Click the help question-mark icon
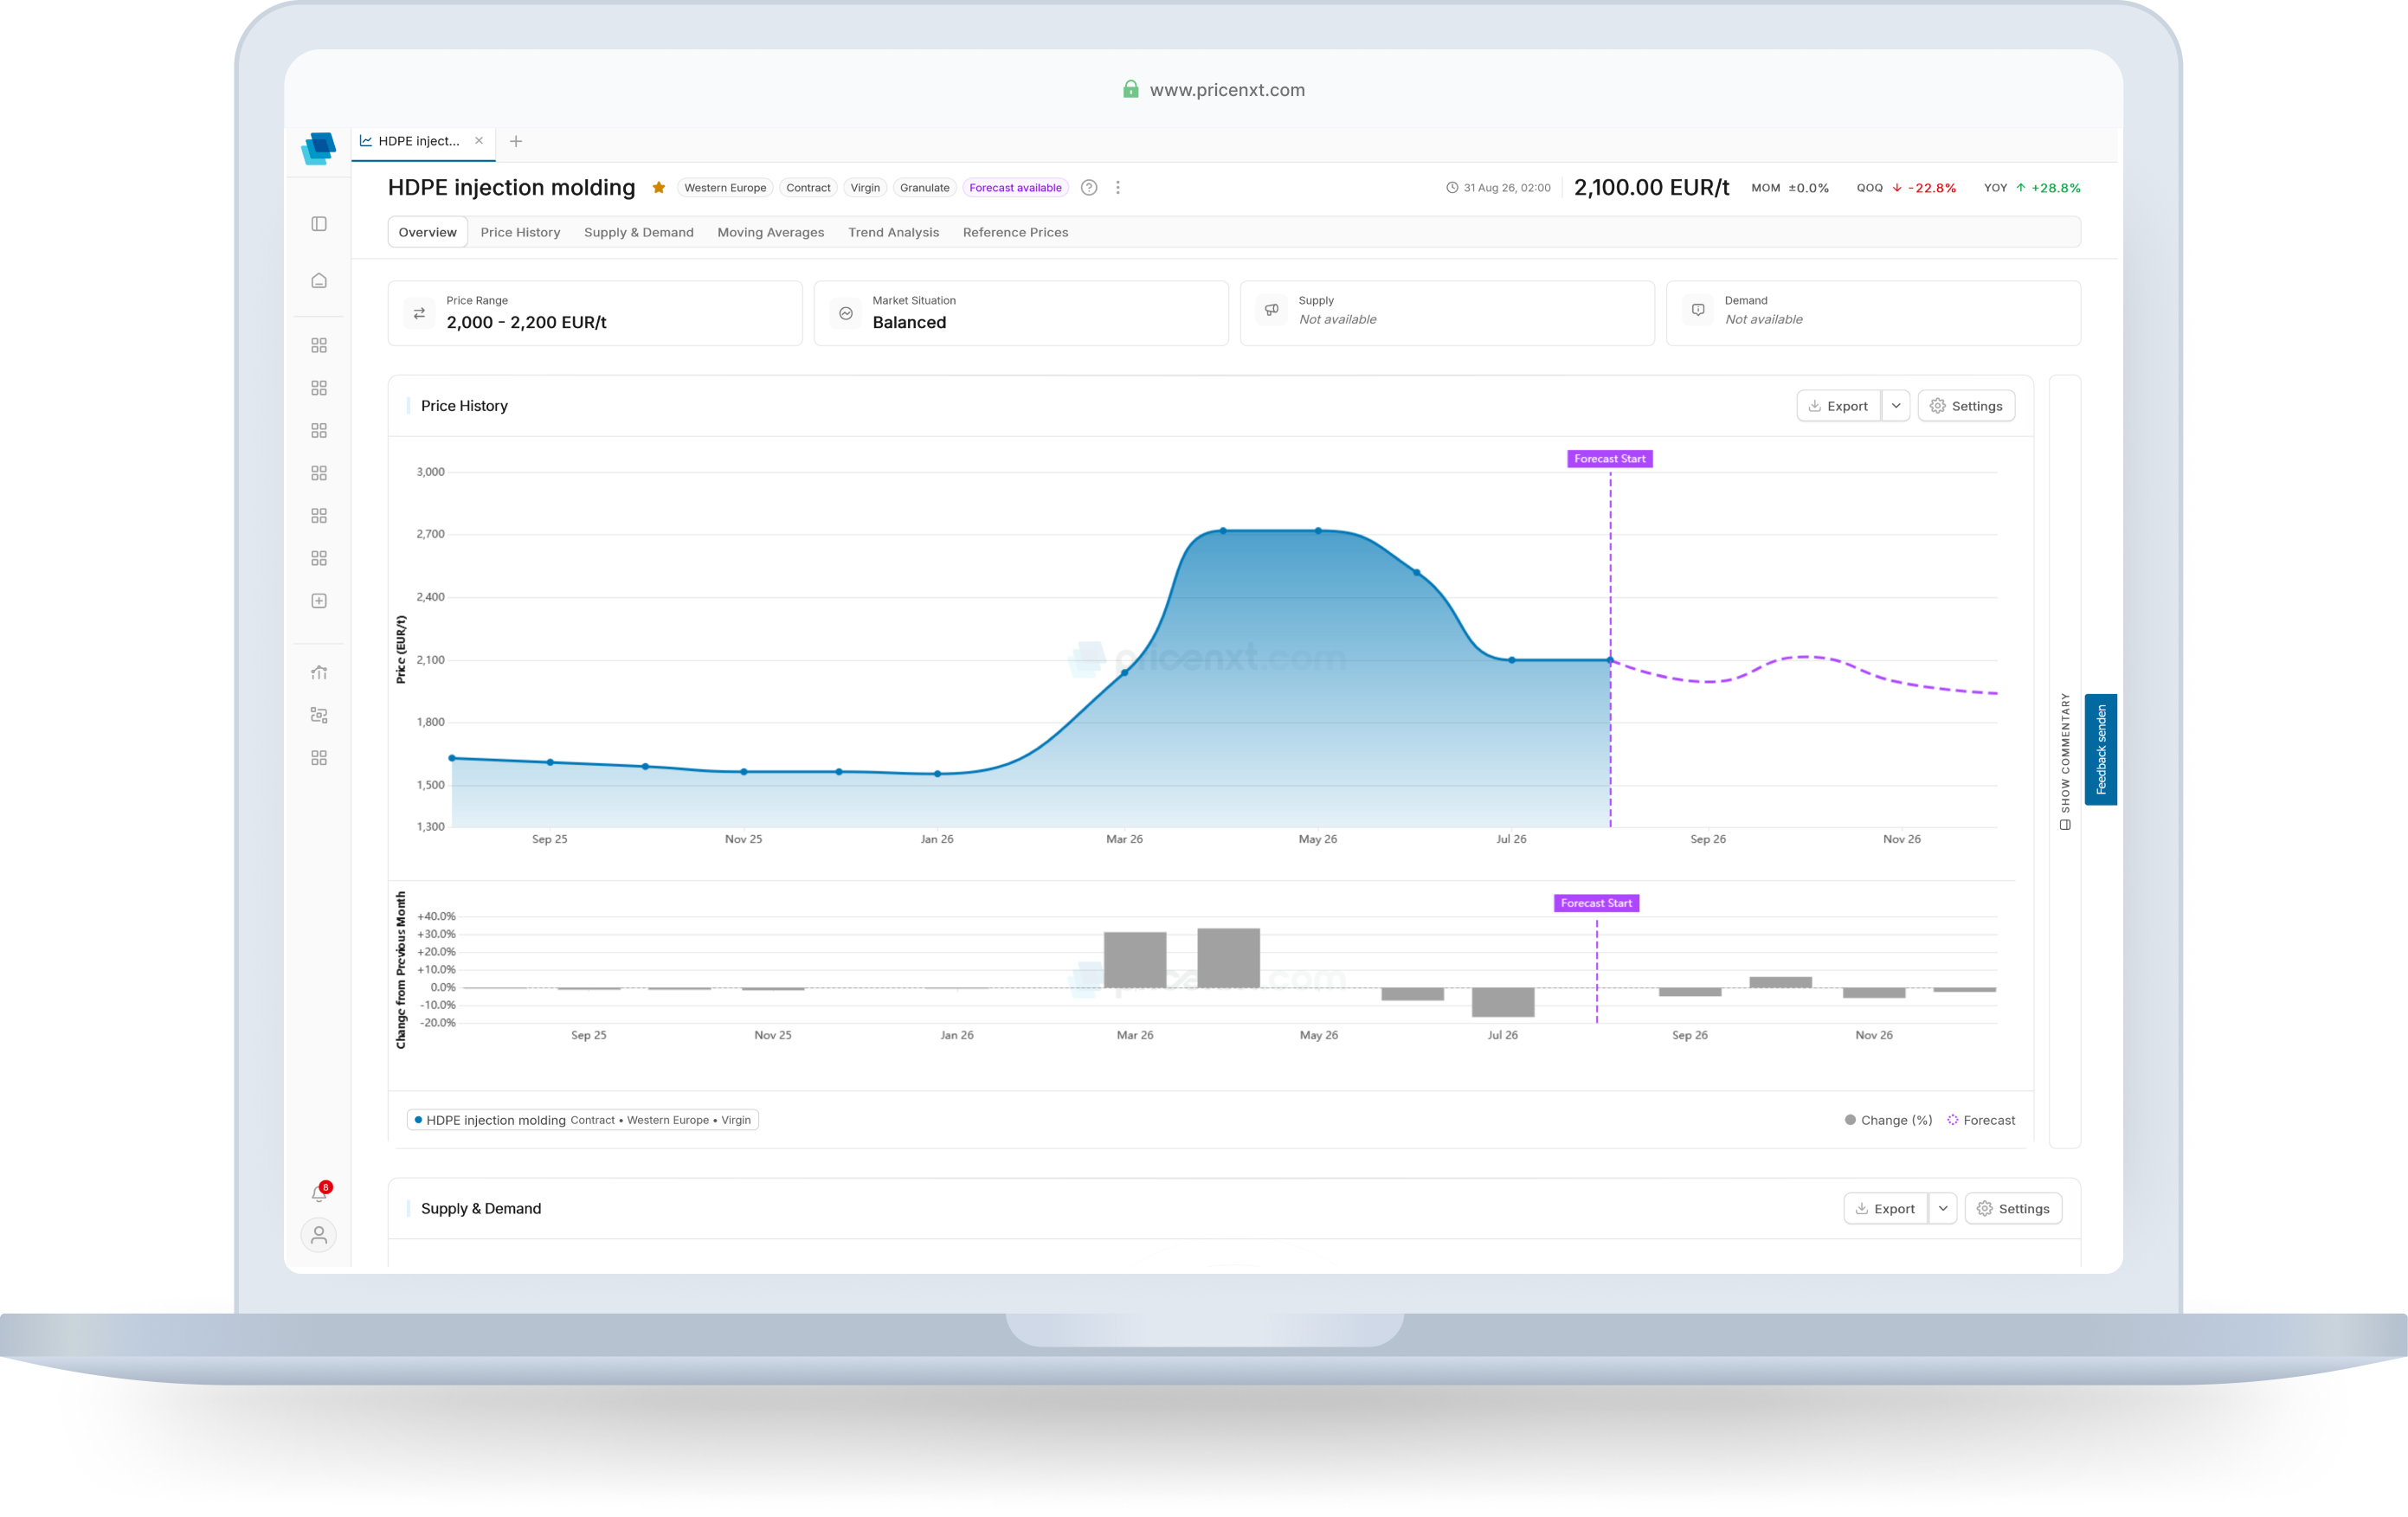 point(1089,187)
